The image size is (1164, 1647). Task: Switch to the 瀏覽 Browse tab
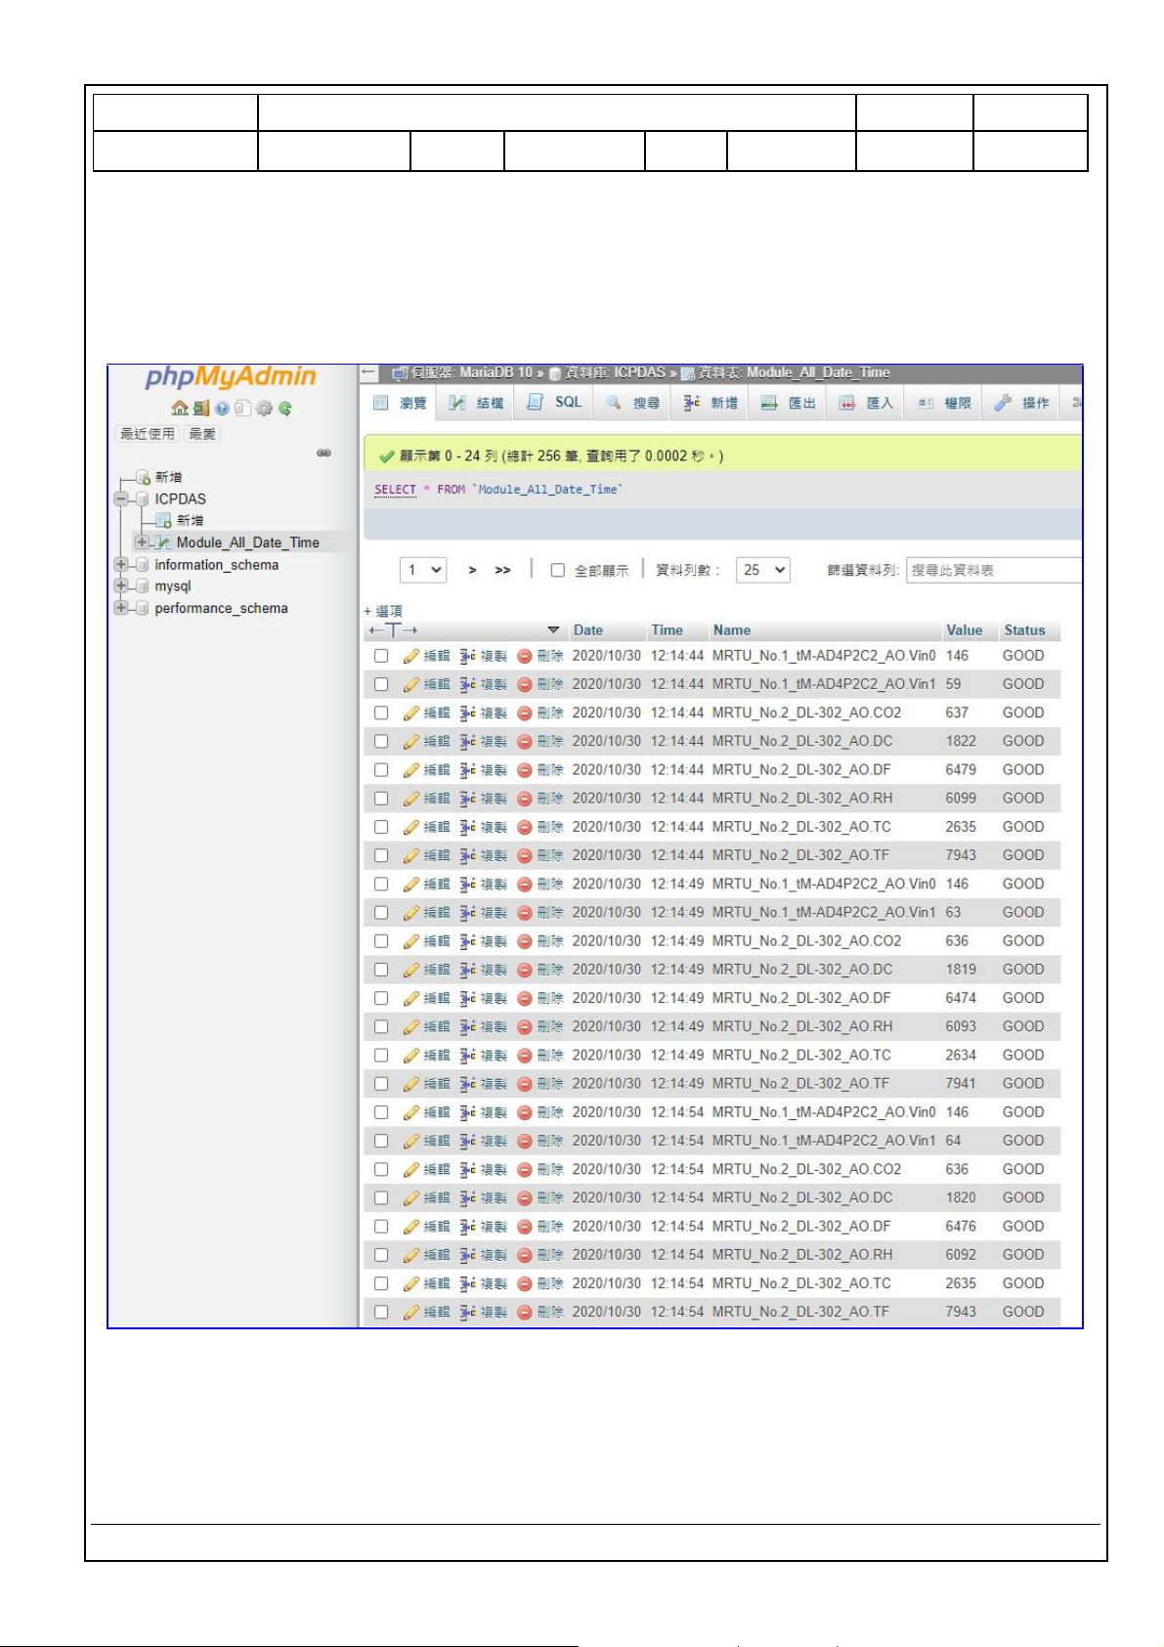coord(400,403)
